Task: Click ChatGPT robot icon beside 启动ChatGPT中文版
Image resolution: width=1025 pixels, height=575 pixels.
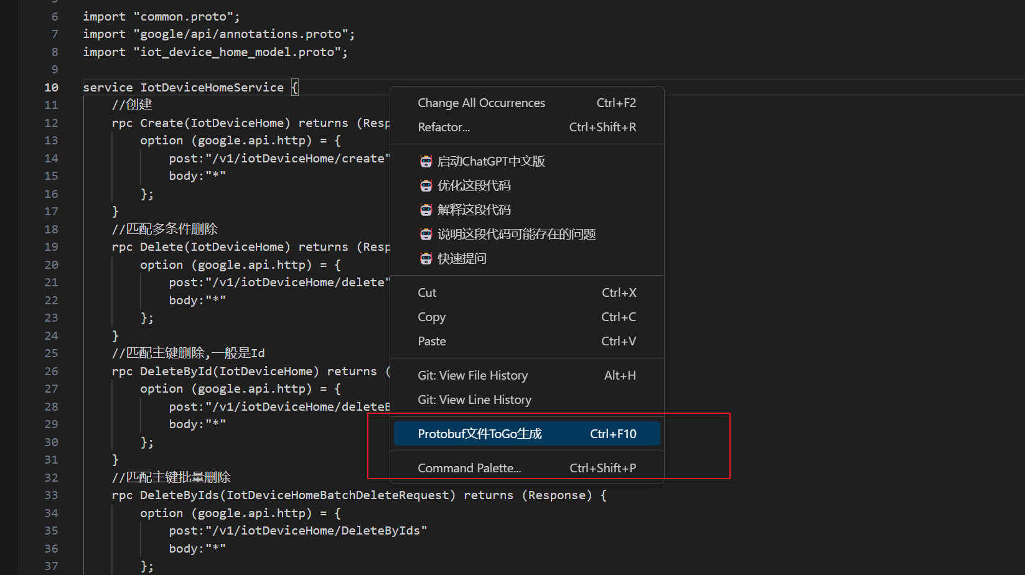Action: click(x=426, y=162)
